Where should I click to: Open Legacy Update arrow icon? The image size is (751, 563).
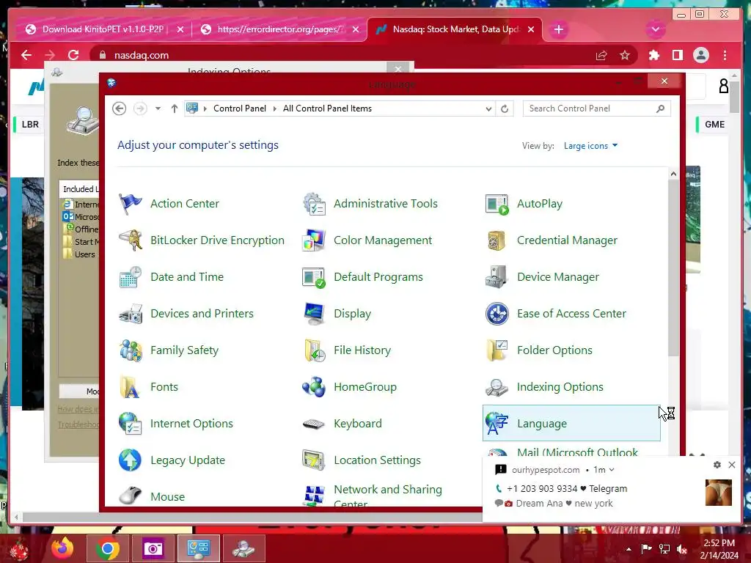131,460
